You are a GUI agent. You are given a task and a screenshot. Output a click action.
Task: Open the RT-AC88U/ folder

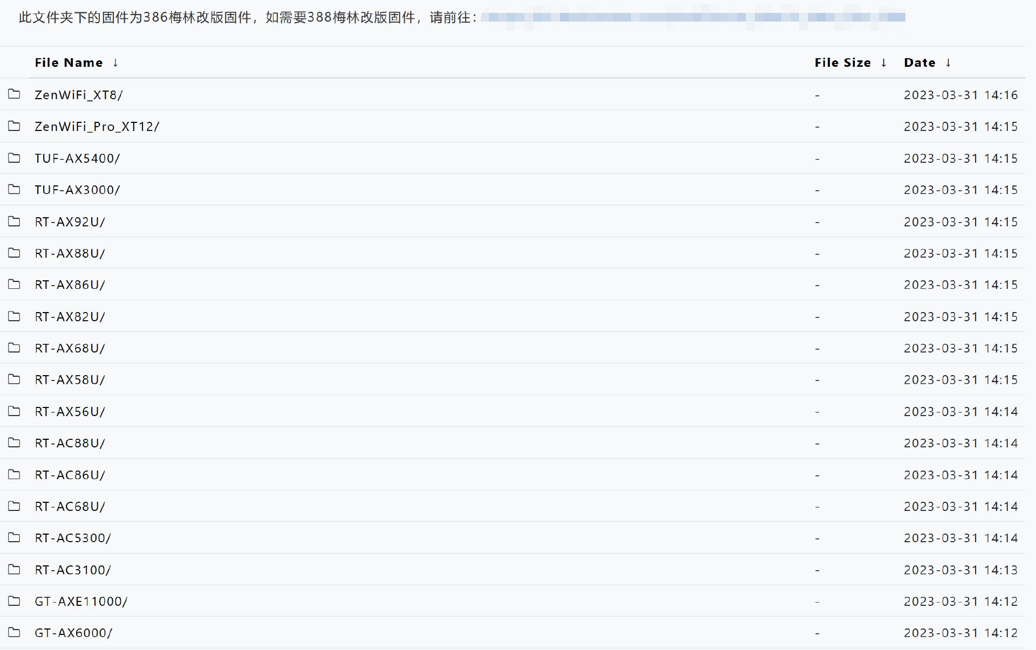(x=70, y=443)
